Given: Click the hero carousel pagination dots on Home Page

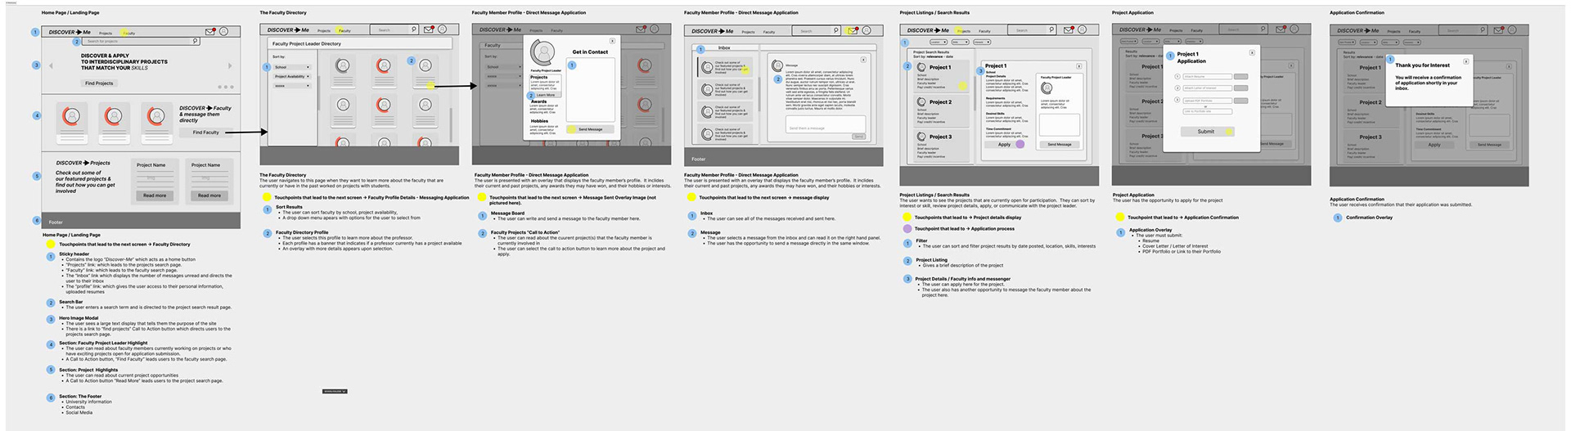Looking at the screenshot, I should pyautogui.click(x=224, y=87).
